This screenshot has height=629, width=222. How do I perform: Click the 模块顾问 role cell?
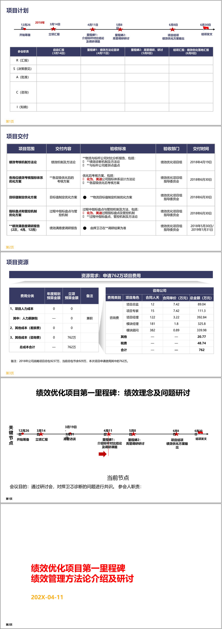tap(132, 330)
